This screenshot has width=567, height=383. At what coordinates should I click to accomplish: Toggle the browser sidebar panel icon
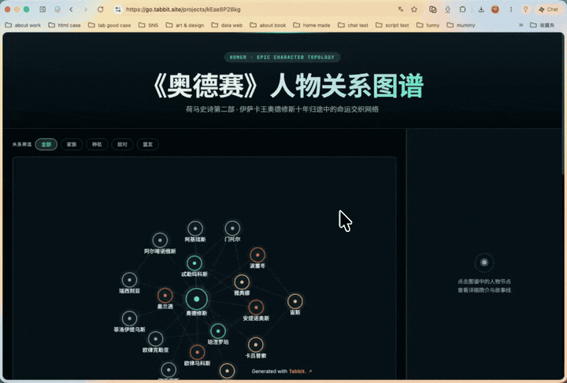(x=43, y=9)
